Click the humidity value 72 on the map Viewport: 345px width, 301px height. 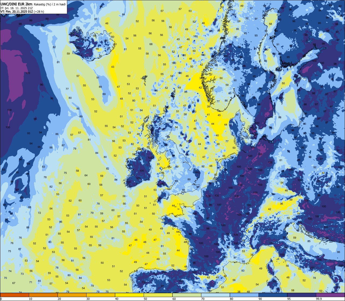click(39, 213)
